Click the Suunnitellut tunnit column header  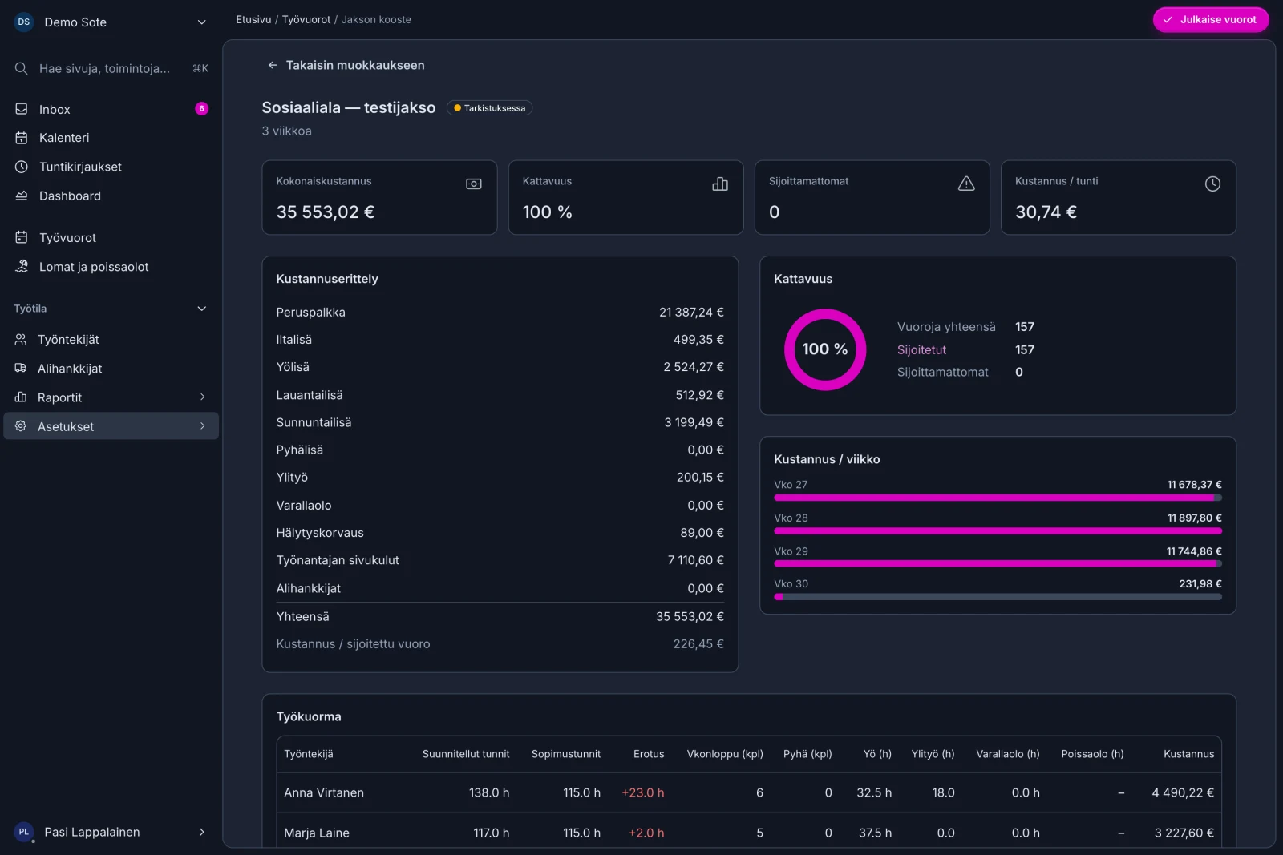point(466,754)
